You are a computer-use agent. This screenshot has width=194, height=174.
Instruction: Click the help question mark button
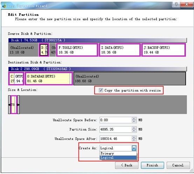click(x=176, y=4)
